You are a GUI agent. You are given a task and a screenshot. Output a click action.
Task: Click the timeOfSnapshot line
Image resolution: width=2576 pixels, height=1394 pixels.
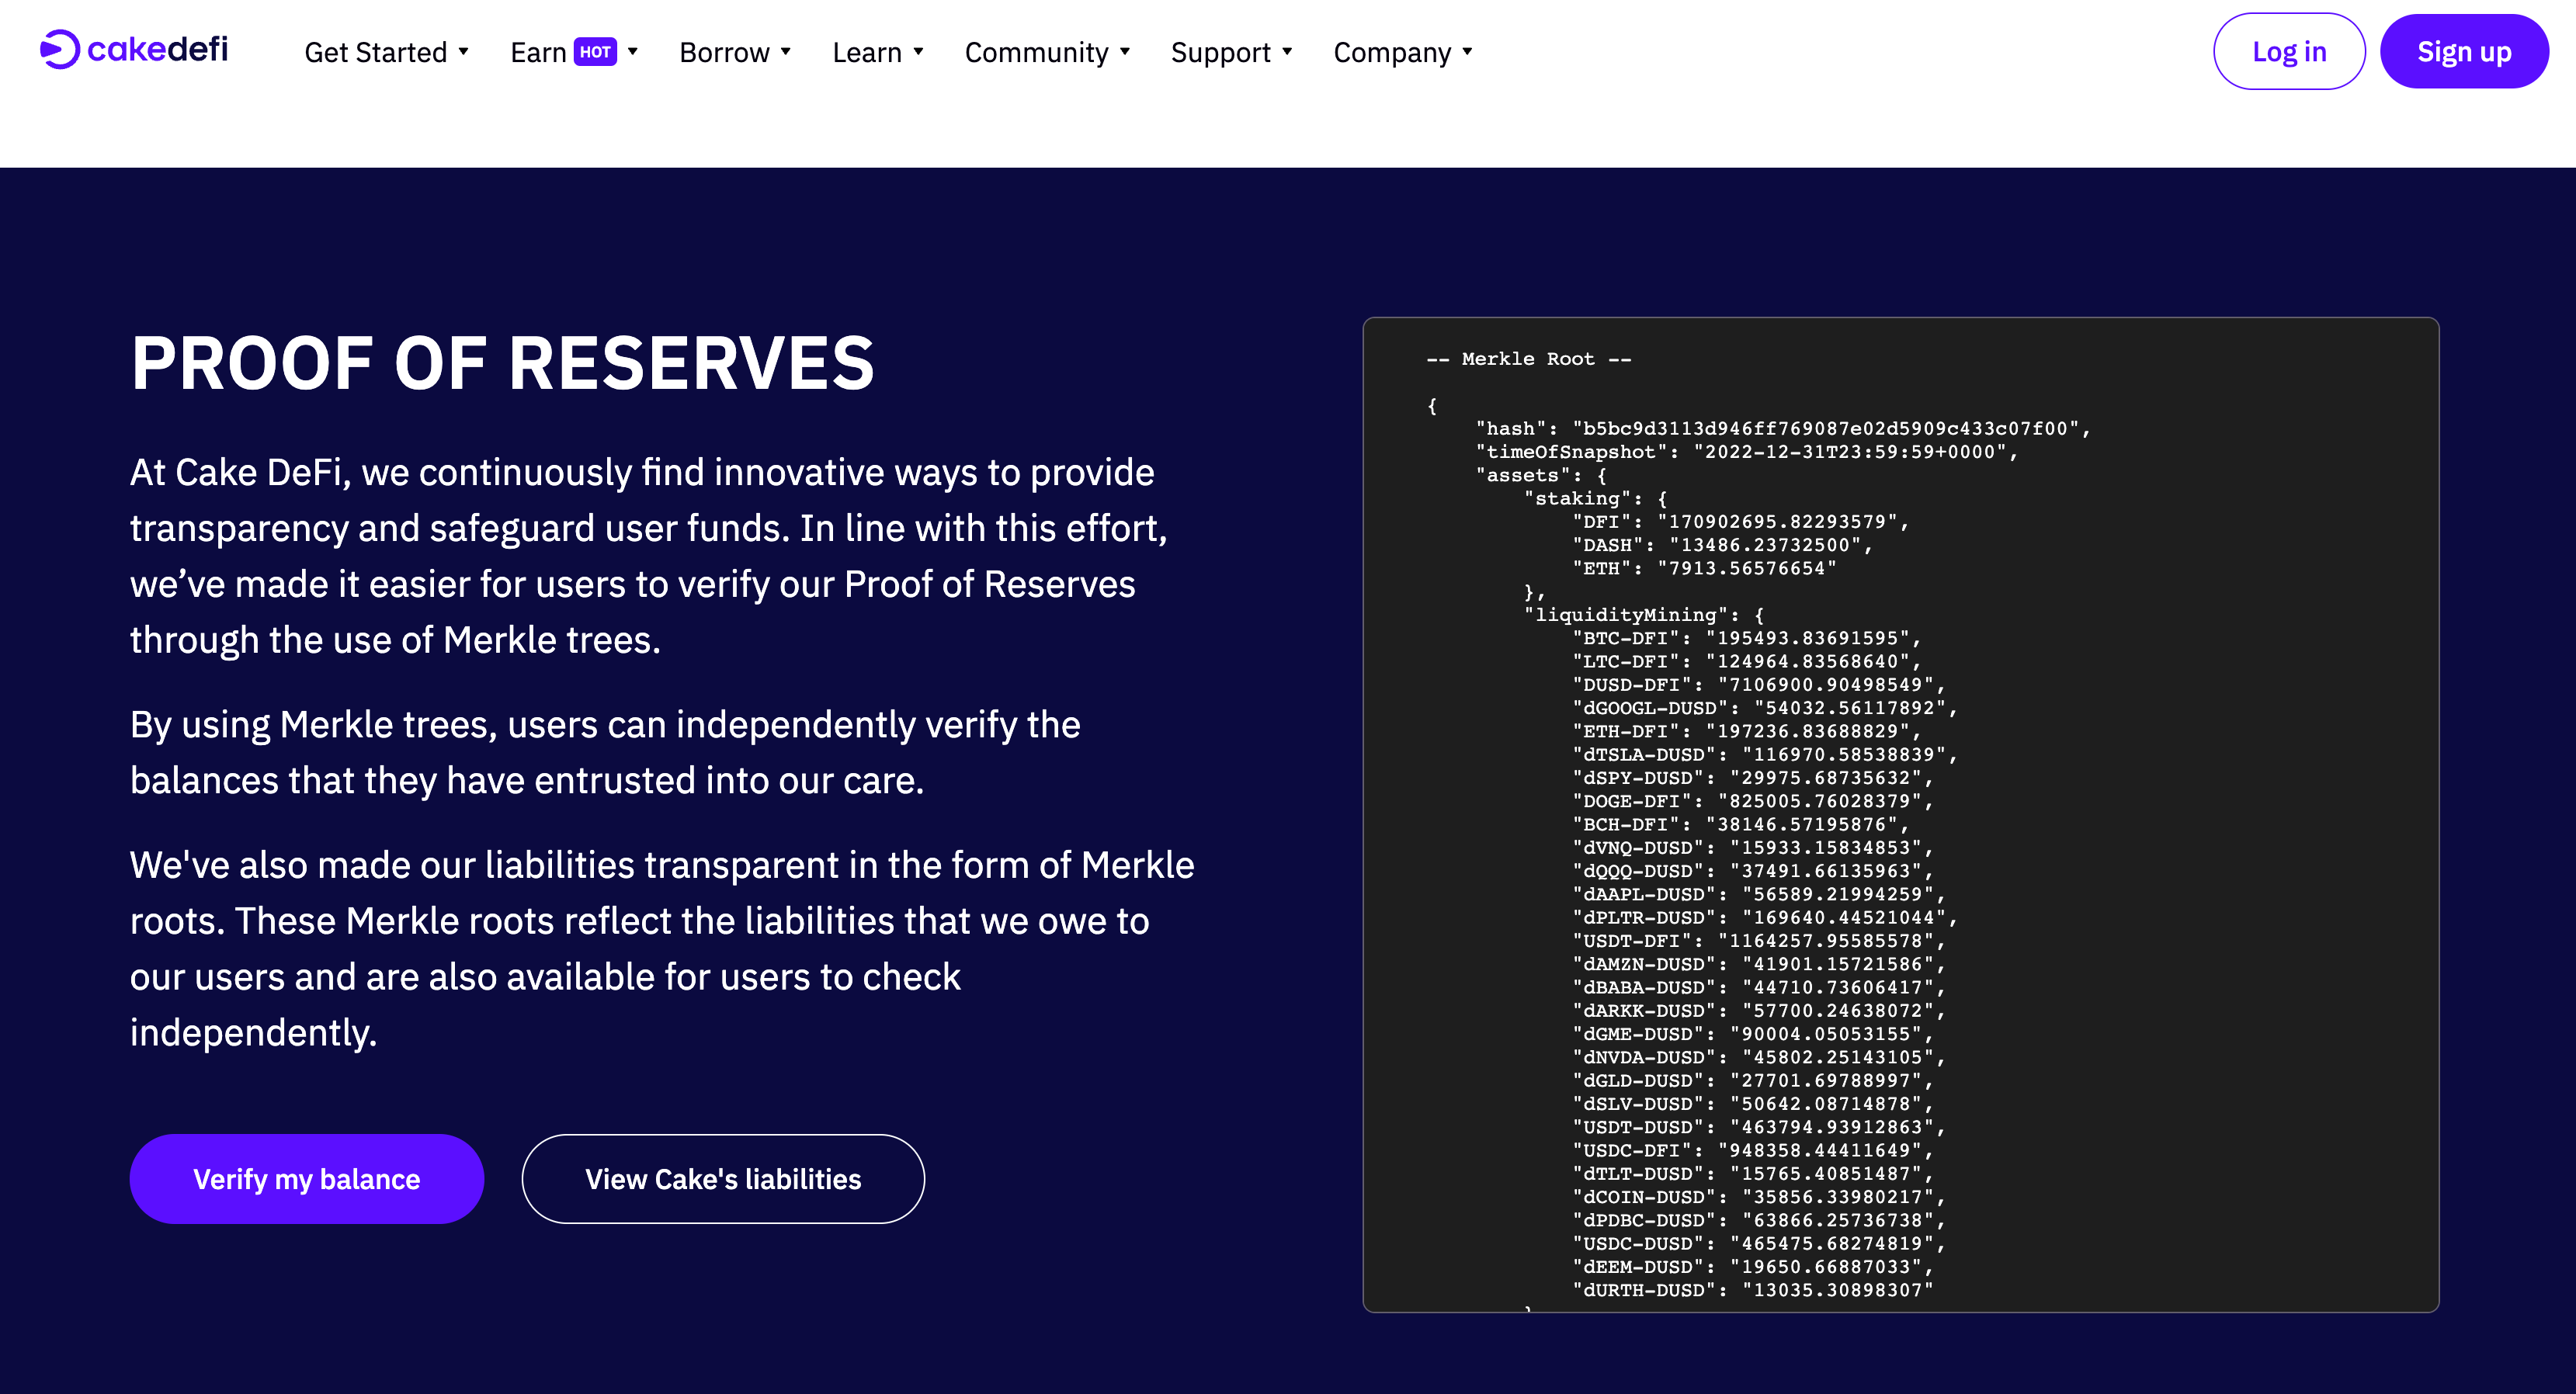(x=1747, y=452)
